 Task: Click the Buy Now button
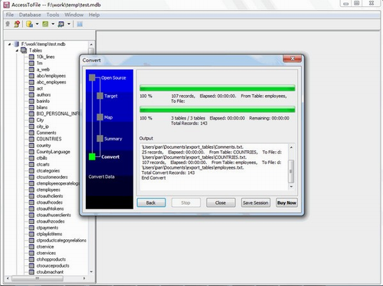point(286,202)
